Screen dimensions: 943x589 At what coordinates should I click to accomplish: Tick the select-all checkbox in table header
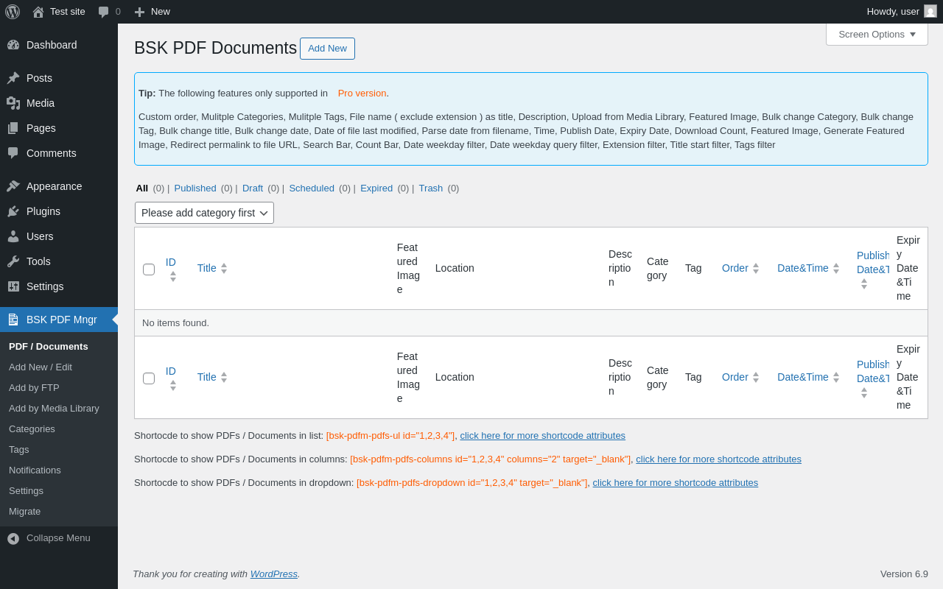pyautogui.click(x=149, y=269)
